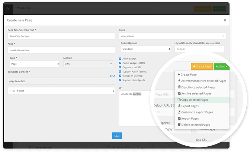This screenshot has width=250, height=153.
Task: Click the eye icon above template content
Action: tap(110, 76)
